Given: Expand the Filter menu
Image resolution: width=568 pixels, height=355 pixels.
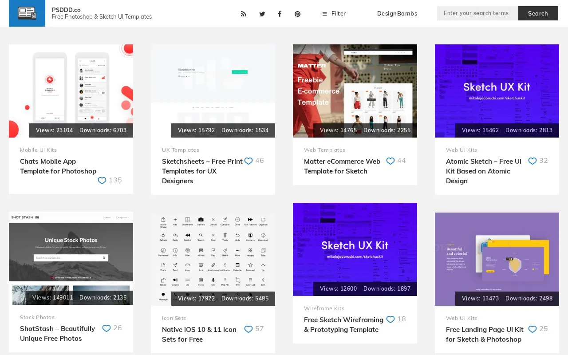Looking at the screenshot, I should (x=334, y=14).
